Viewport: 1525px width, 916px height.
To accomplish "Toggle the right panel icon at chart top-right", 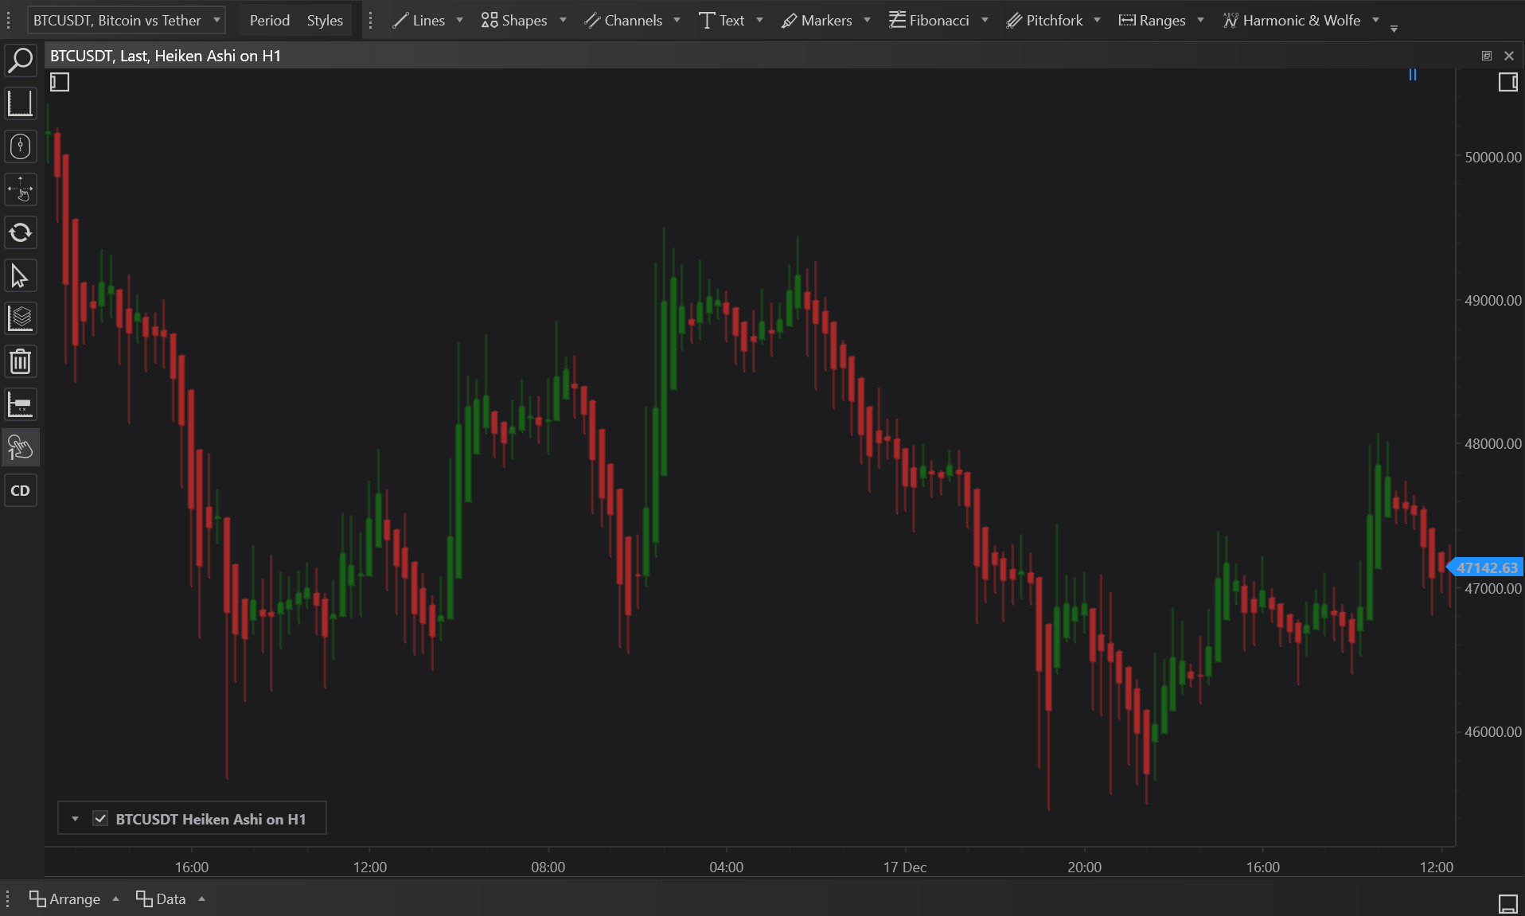I will point(1507,82).
